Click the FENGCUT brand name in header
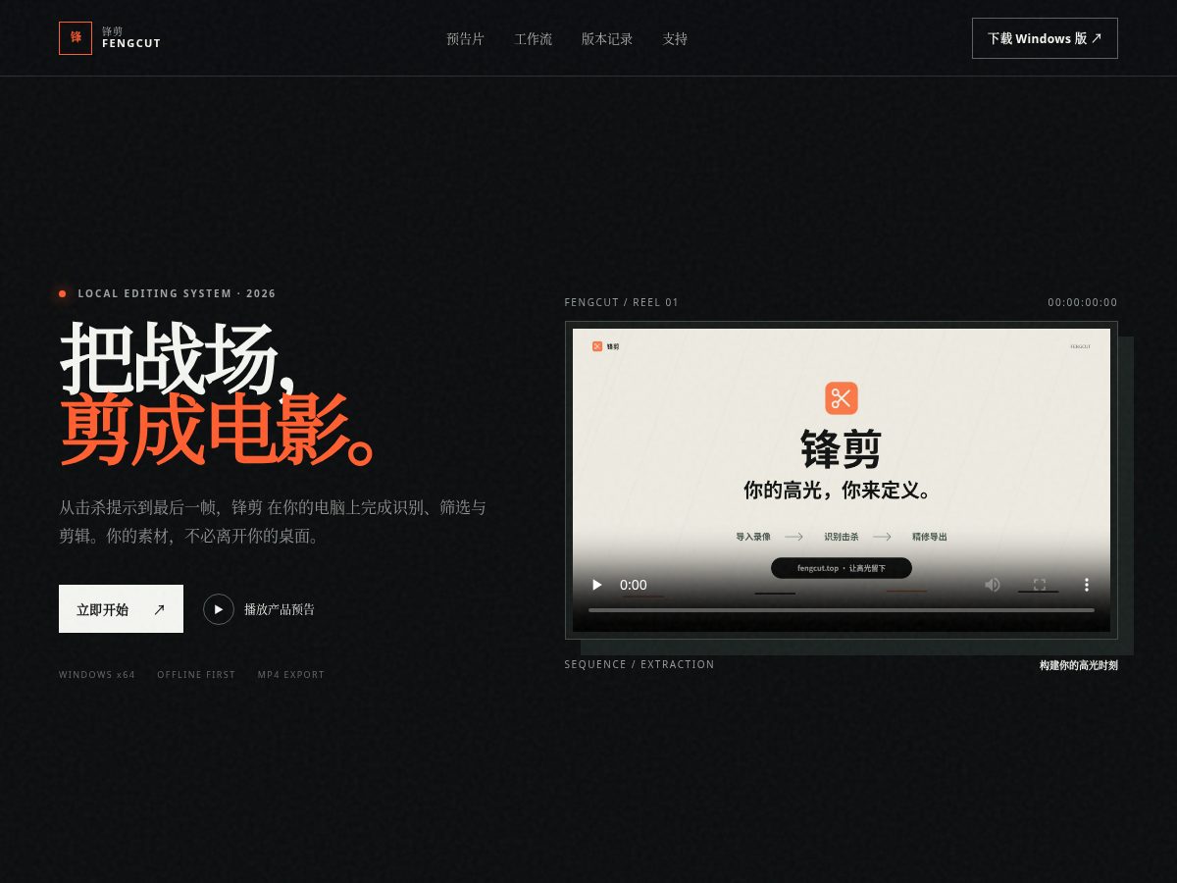1177x883 pixels. [x=131, y=43]
